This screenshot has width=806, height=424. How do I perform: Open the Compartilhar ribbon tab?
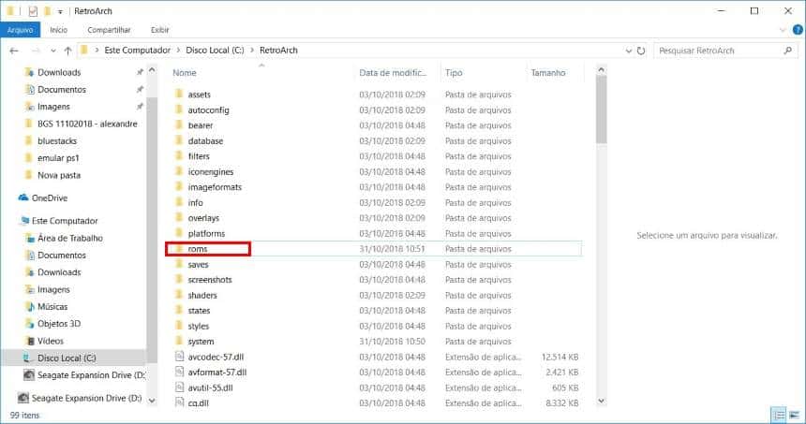click(109, 30)
